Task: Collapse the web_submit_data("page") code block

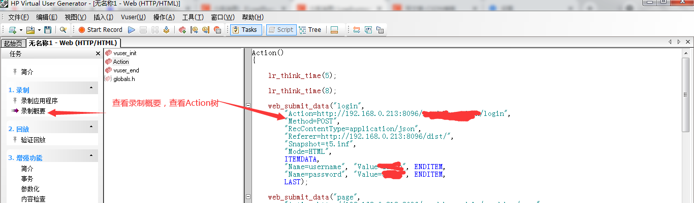Action: coord(248,197)
